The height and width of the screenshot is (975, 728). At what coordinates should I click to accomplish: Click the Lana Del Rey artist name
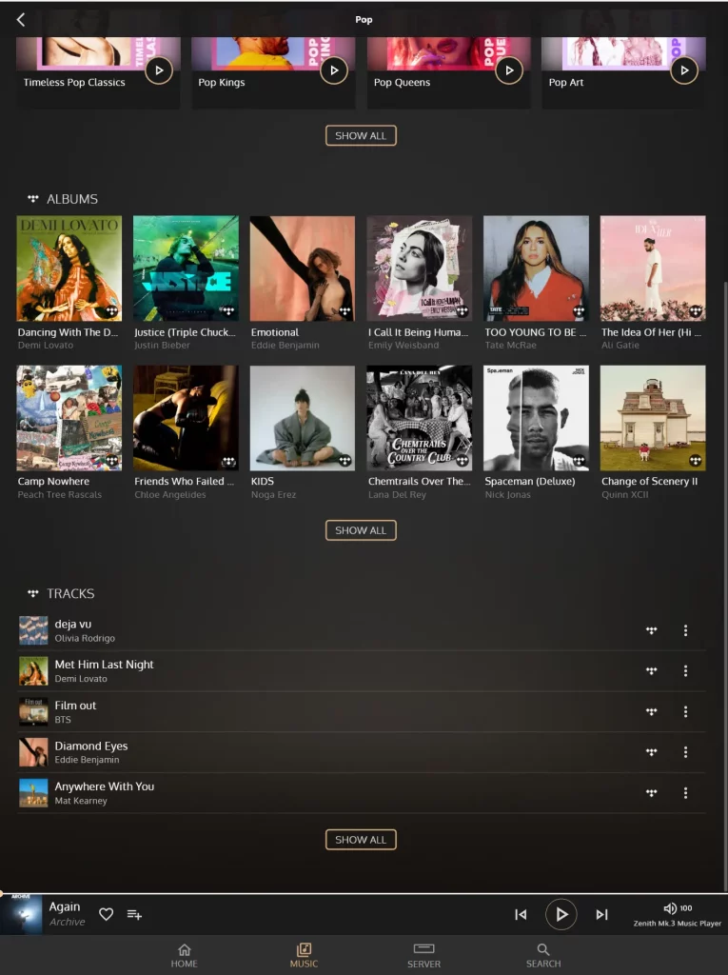pyautogui.click(x=397, y=494)
